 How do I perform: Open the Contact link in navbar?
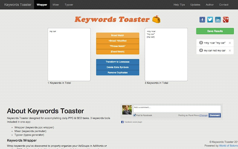223,5
